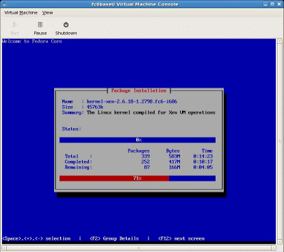284x252 pixels.
Task: Click the 71% overall progress bar
Action: point(138,178)
